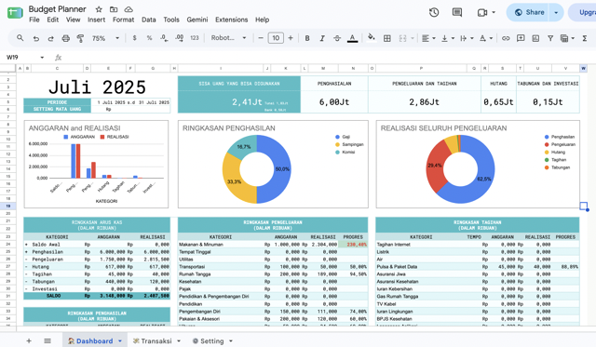Open the Edit menu
This screenshot has width=596, height=347.
[x=53, y=20]
